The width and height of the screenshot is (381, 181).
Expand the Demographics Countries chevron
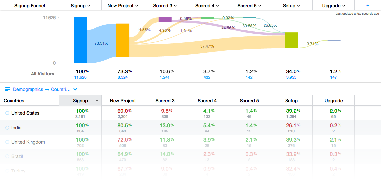click(x=75, y=89)
